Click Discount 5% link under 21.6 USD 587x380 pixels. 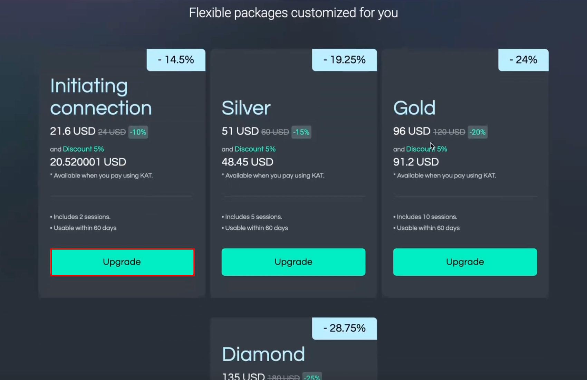click(x=83, y=149)
